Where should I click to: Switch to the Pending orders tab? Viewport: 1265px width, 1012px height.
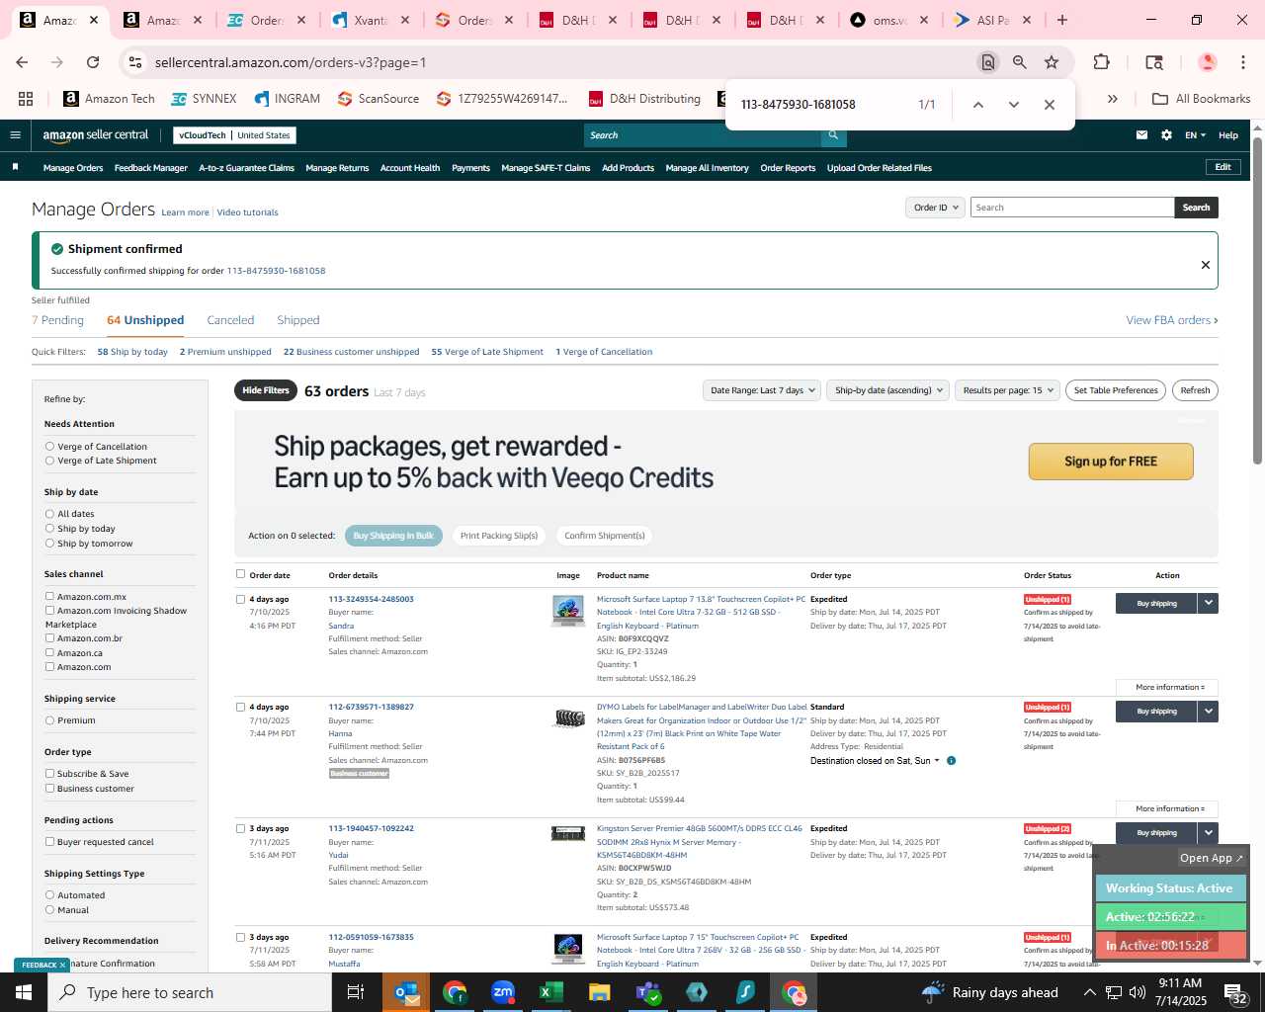pos(57,320)
